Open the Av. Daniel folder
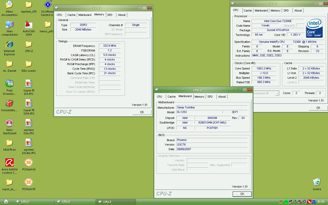Image resolution: width=328 pixels, height=205 pixels. pyautogui.click(x=9, y=66)
